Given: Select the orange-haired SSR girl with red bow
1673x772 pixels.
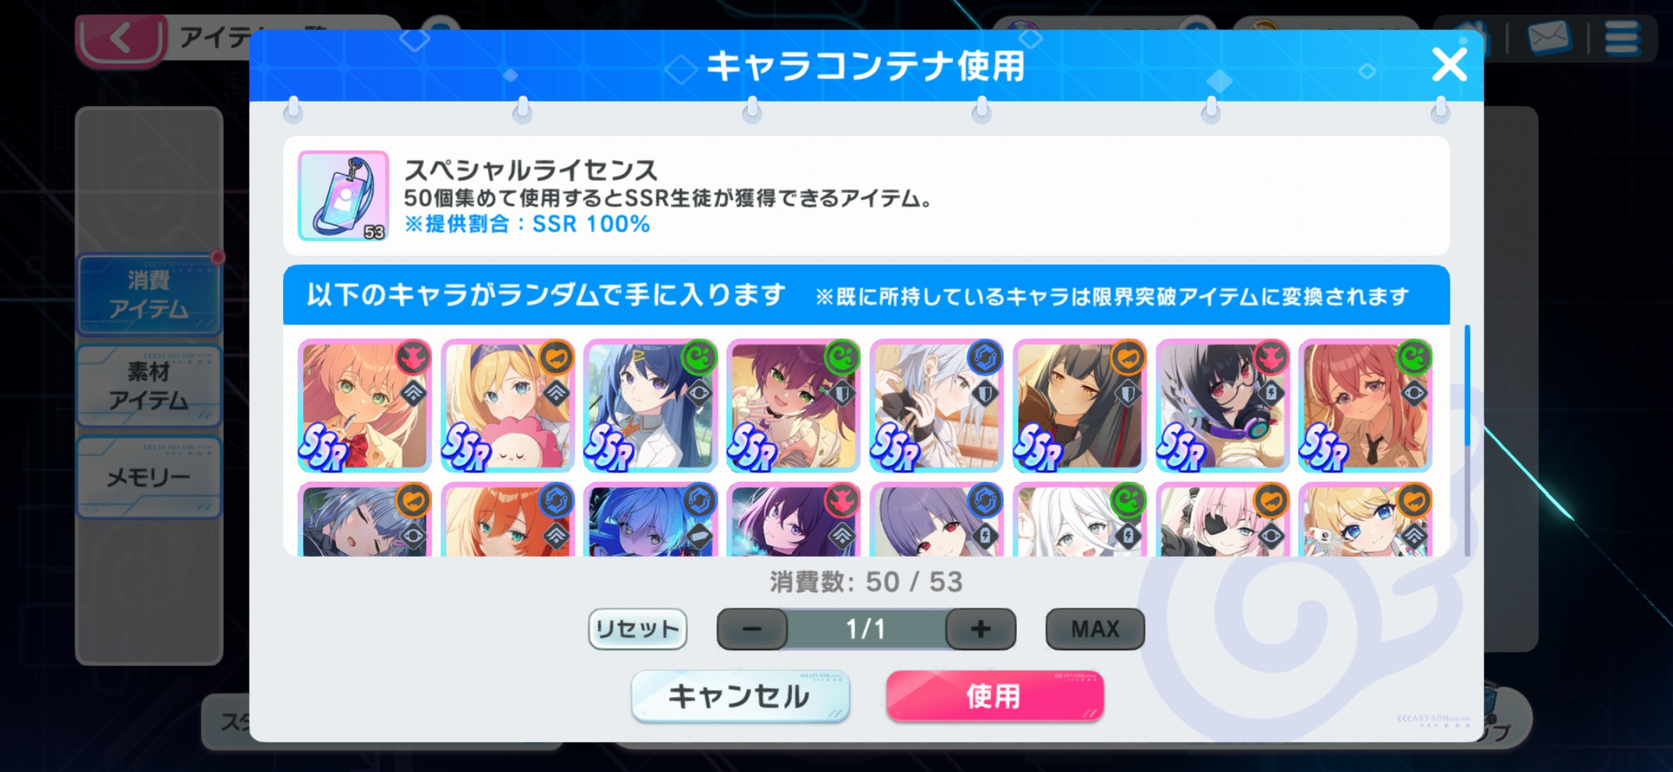Looking at the screenshot, I should pos(365,405).
